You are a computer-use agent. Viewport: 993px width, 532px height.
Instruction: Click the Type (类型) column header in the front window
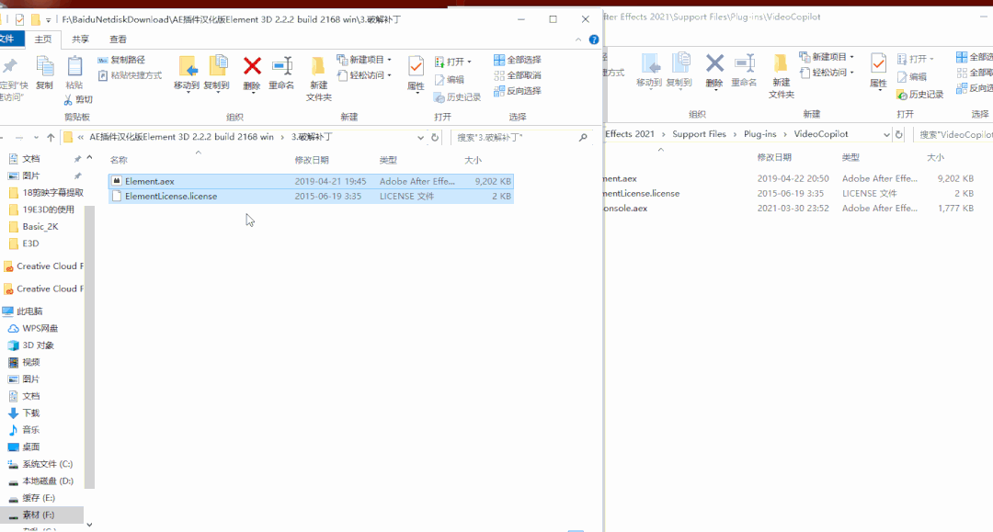[388, 160]
